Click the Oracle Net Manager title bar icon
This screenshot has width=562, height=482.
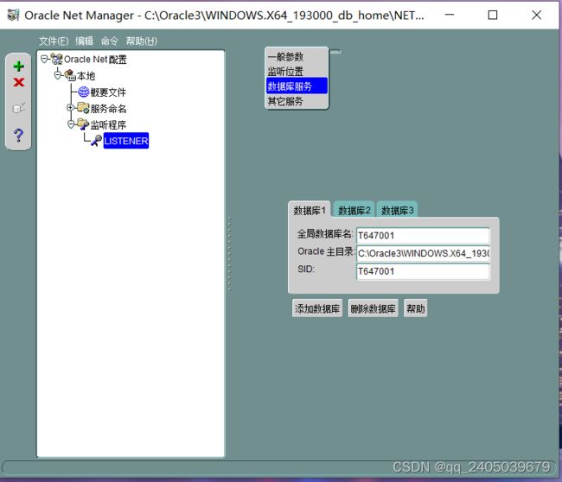pos(13,15)
